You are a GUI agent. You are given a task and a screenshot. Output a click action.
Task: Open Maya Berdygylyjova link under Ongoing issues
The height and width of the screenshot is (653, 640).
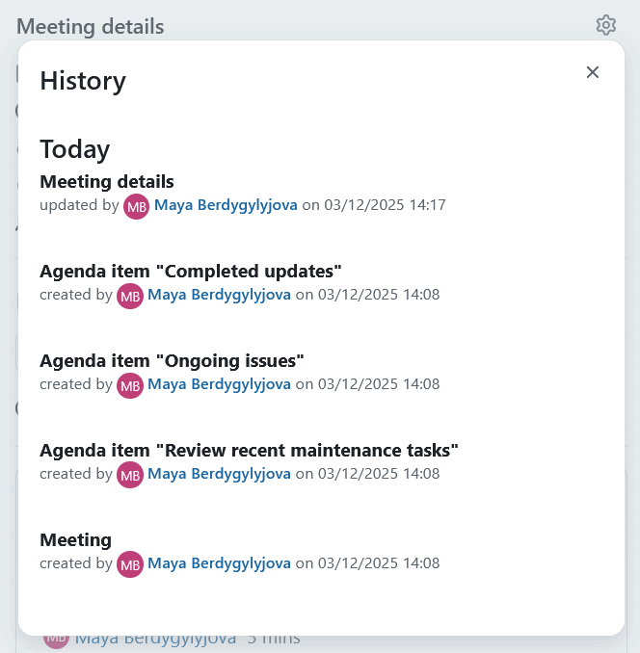219,384
